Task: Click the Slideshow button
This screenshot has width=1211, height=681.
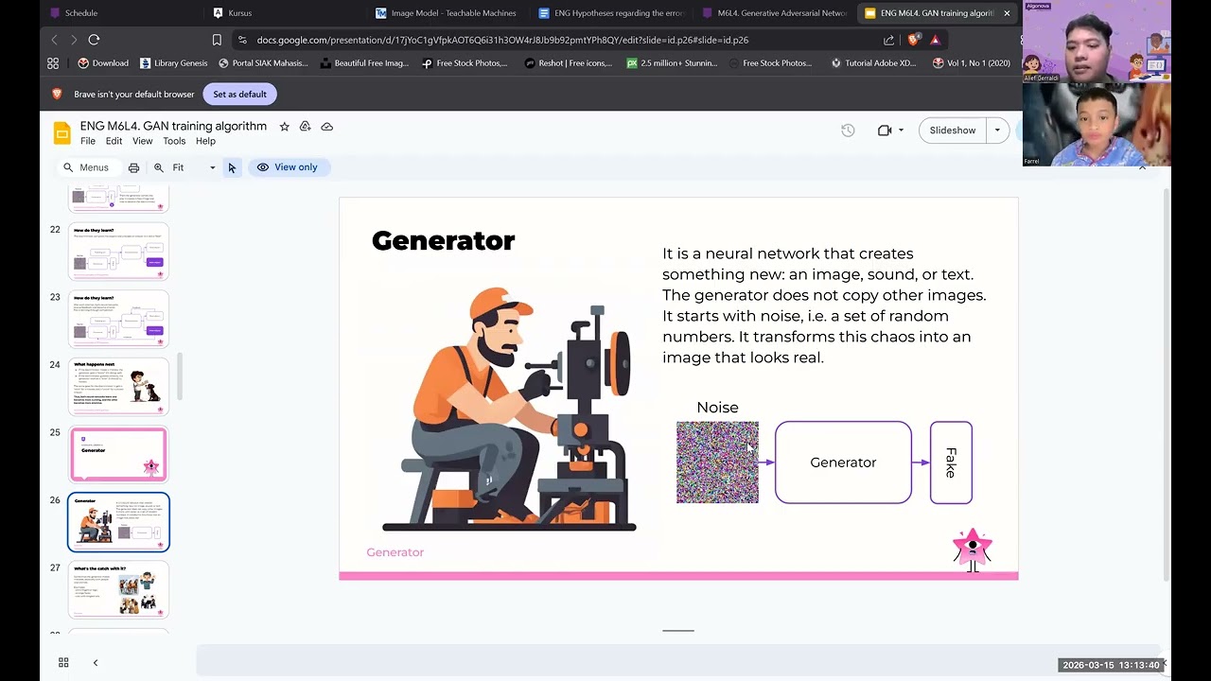Action: [x=952, y=131]
